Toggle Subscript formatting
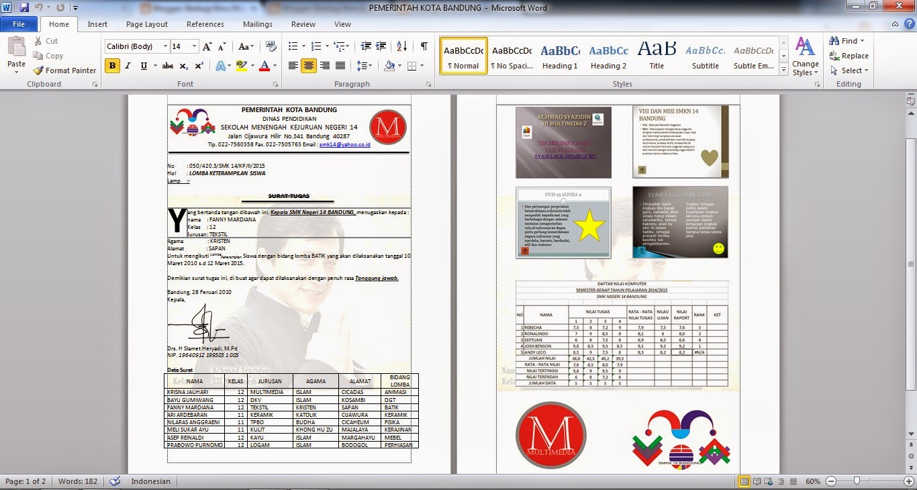The width and height of the screenshot is (917, 490). point(184,66)
